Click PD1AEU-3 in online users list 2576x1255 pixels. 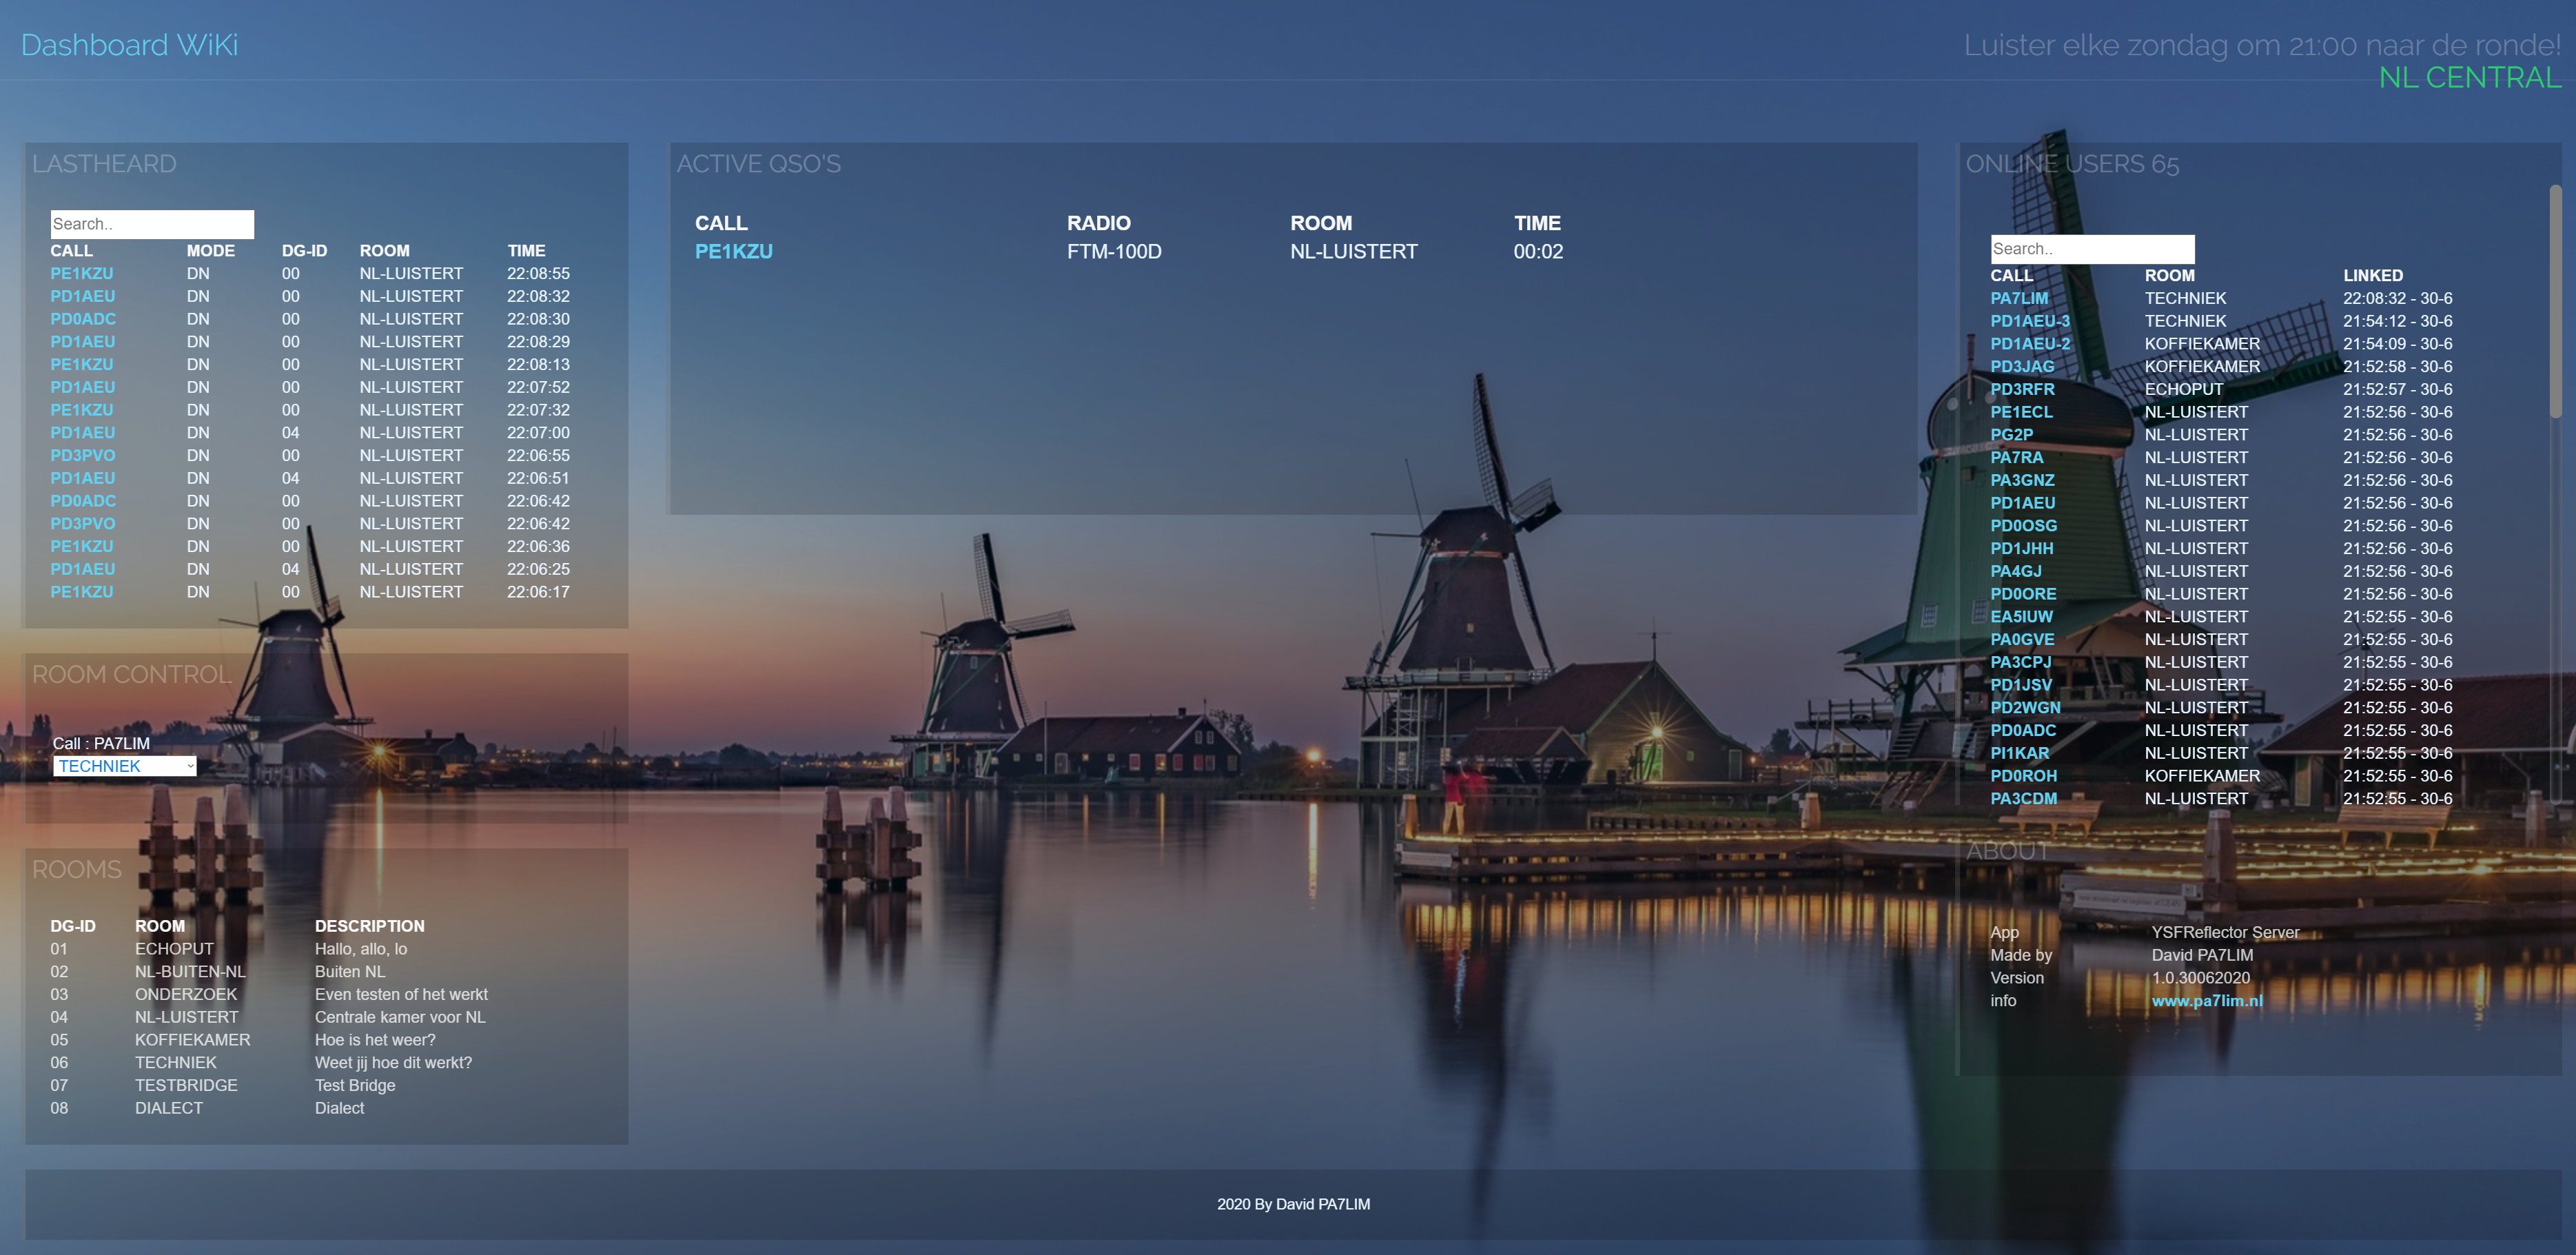click(x=2029, y=321)
